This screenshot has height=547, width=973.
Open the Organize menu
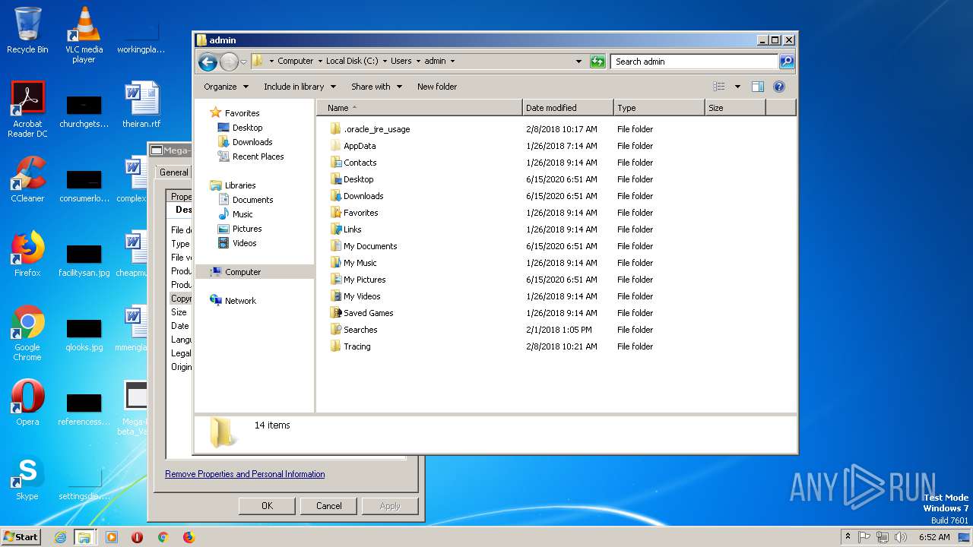point(226,87)
